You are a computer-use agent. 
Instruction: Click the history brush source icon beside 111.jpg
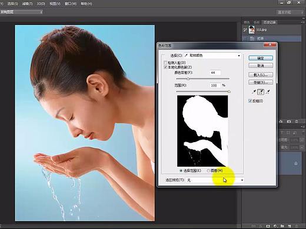(245, 30)
